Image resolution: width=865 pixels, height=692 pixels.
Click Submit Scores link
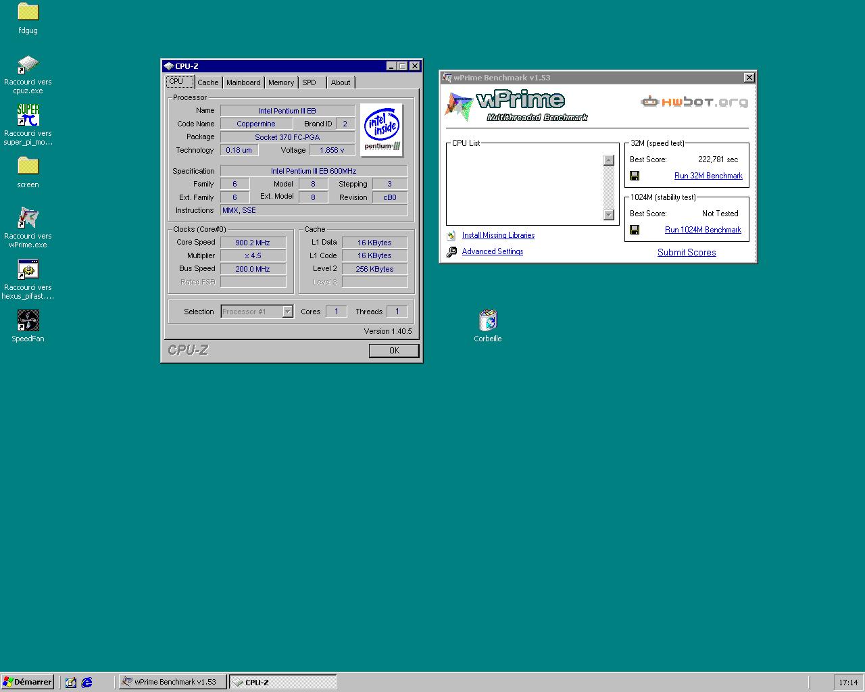[687, 252]
